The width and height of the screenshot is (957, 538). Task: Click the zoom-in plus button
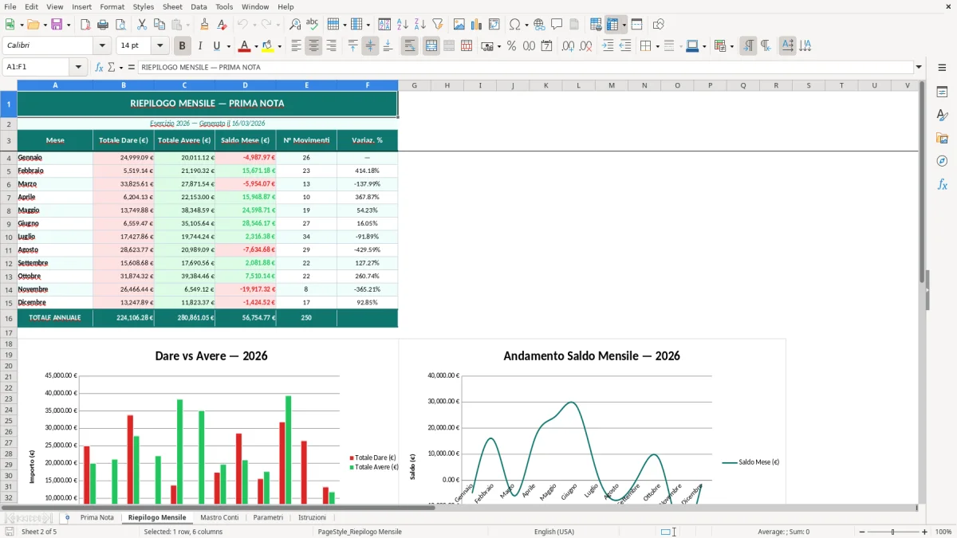(x=924, y=532)
